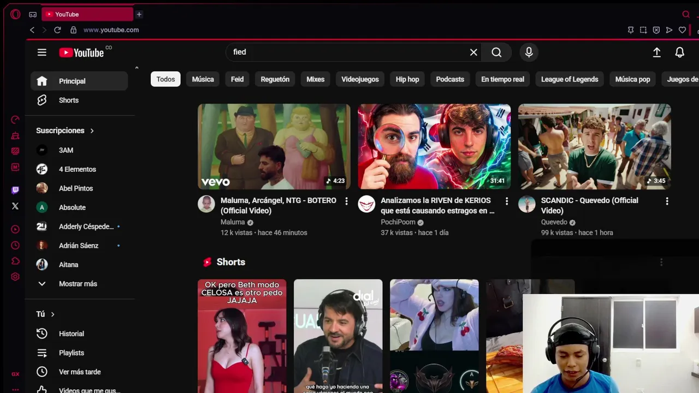Open the Quevedo channel avatar
This screenshot has width=699, height=393.
click(527, 204)
